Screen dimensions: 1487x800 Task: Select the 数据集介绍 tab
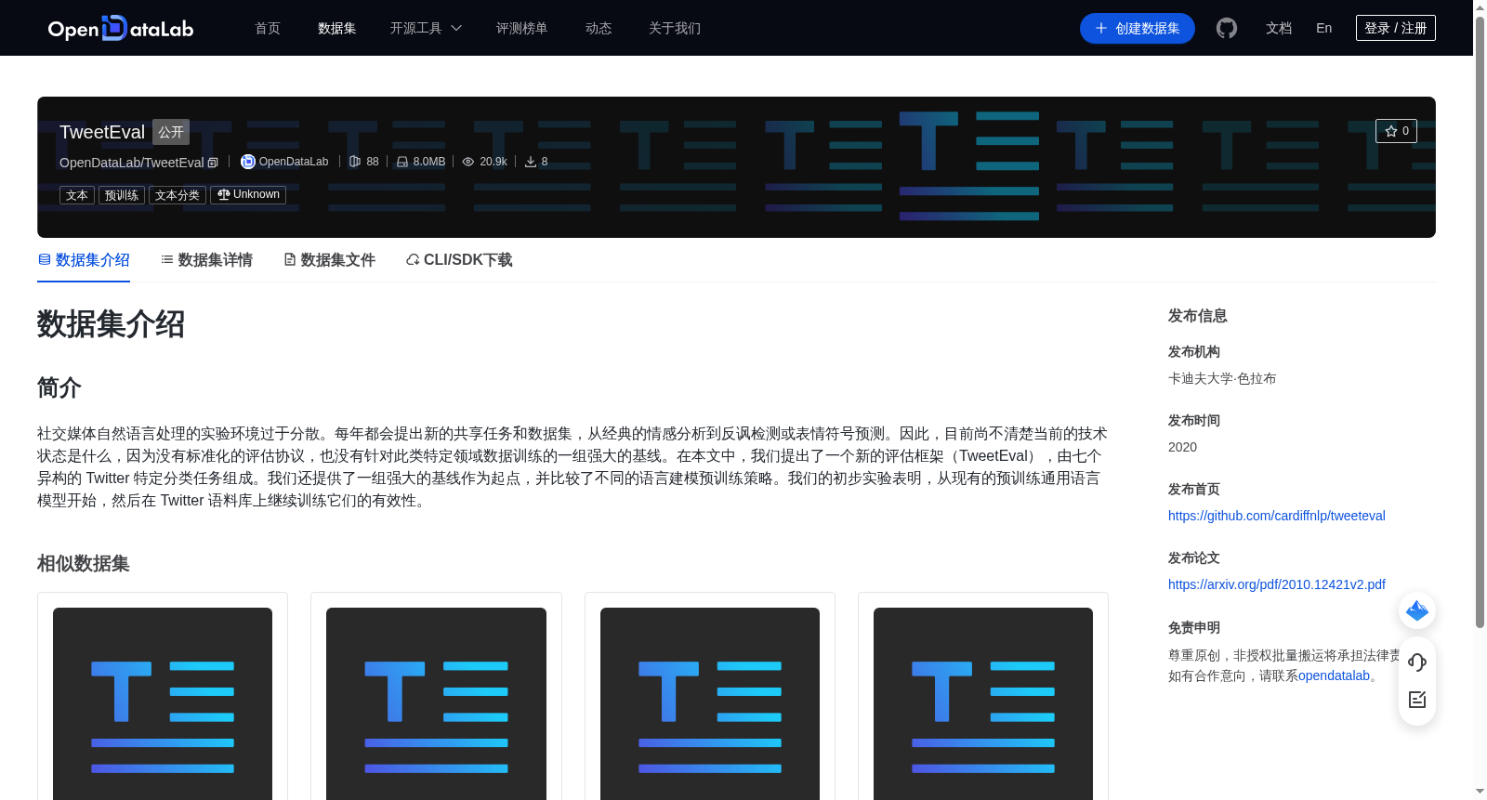pos(84,260)
